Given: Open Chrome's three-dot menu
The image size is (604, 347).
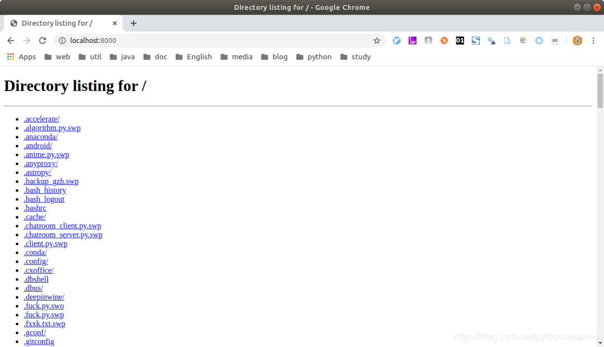Looking at the screenshot, I should 593,40.
